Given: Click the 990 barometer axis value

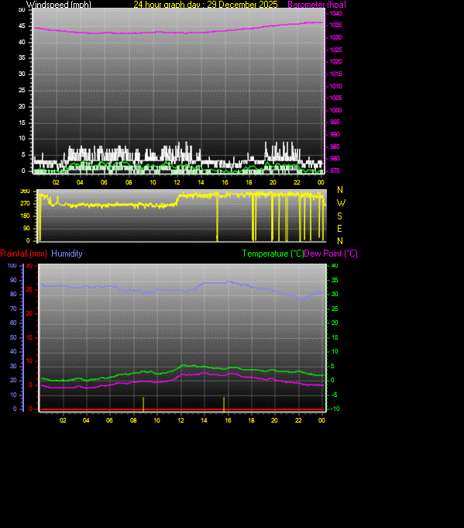Looking at the screenshot, I should click(x=335, y=134).
